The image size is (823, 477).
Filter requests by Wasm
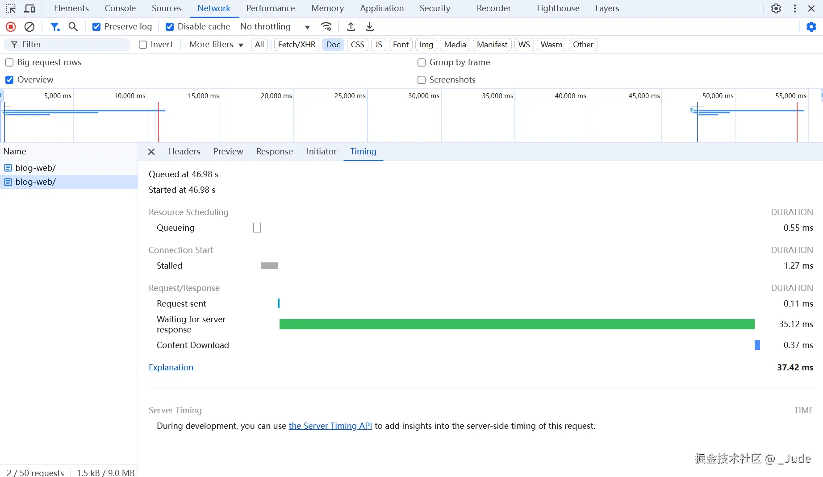point(551,45)
